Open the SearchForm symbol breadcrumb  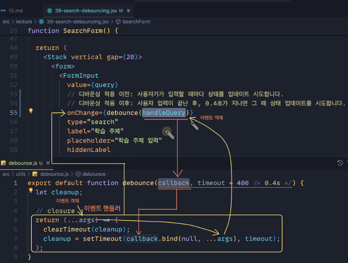(136, 22)
